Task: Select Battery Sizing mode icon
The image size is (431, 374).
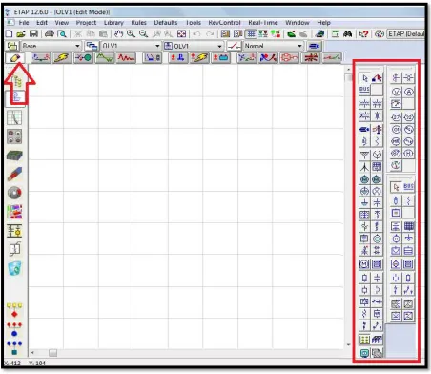Action: pyautogui.click(x=220, y=58)
